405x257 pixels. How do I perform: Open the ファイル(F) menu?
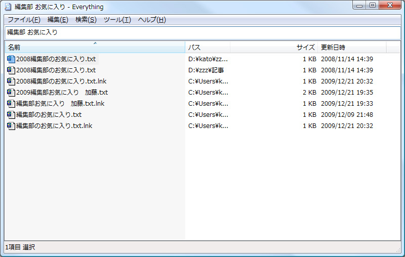coord(24,20)
